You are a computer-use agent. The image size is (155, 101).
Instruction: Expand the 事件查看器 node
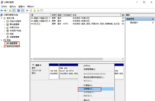[4, 24]
